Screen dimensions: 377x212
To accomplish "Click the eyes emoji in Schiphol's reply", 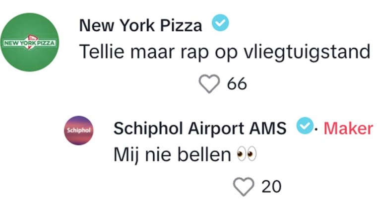I will point(247,155).
